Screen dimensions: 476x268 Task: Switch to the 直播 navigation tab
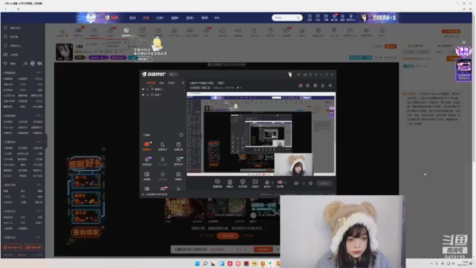[146, 18]
